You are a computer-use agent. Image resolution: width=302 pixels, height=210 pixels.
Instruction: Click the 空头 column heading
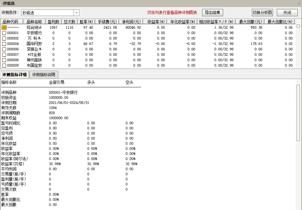point(129,83)
